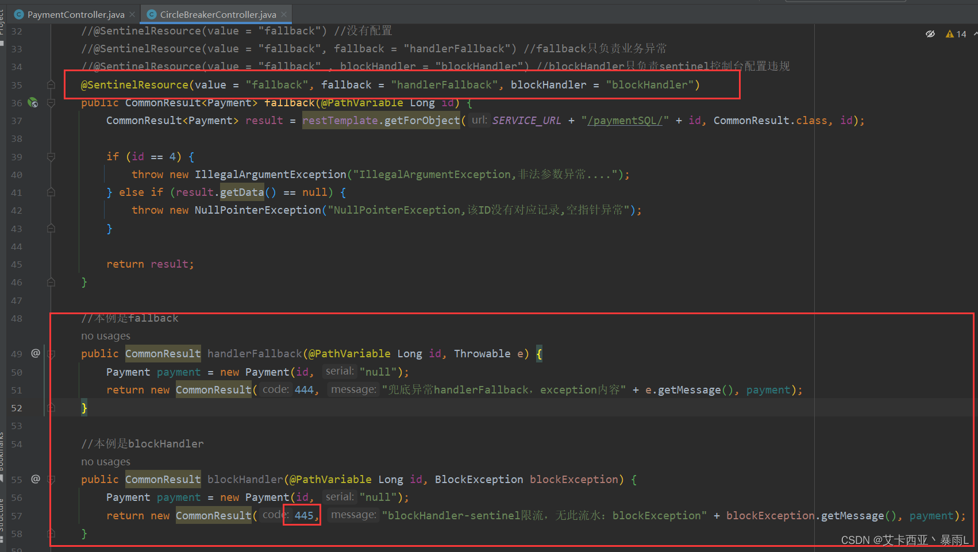
Task: Click the @ gutter icon on line 49
Action: click(x=36, y=353)
